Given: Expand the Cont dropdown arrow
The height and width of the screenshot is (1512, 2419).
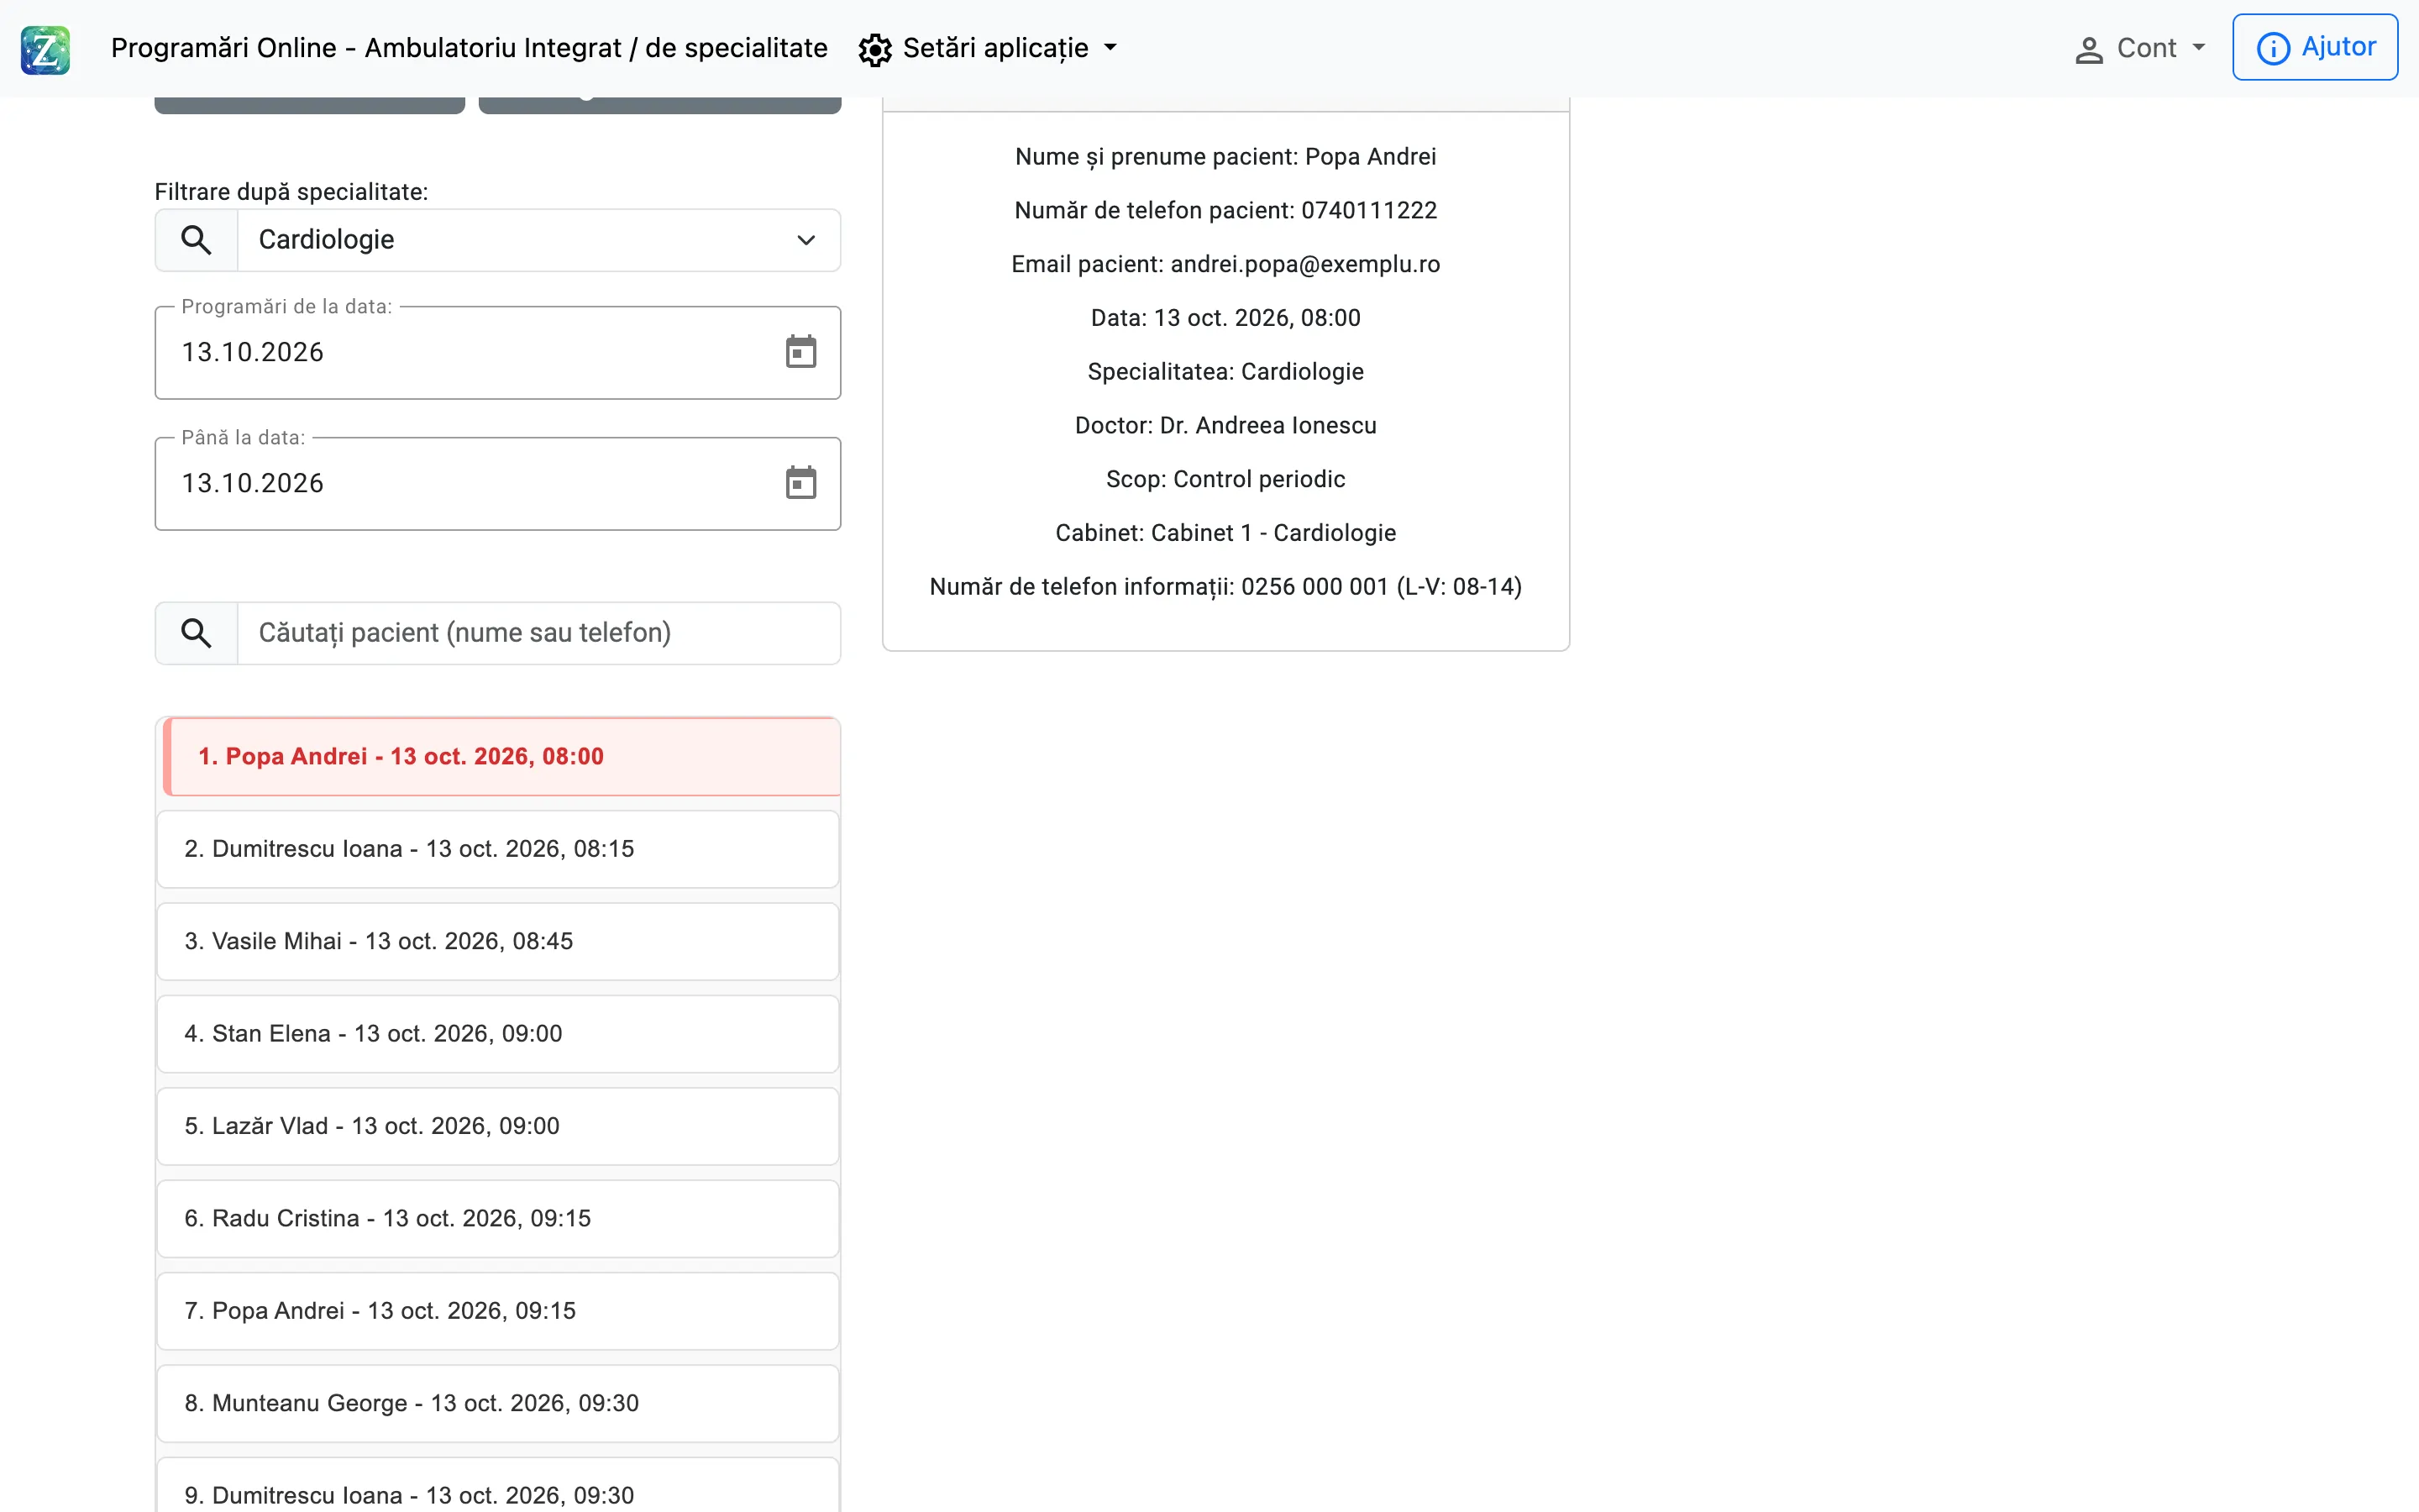Looking at the screenshot, I should coord(2198,48).
